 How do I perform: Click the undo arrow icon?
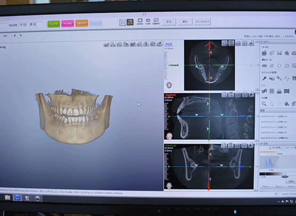pyautogui.click(x=15, y=36)
